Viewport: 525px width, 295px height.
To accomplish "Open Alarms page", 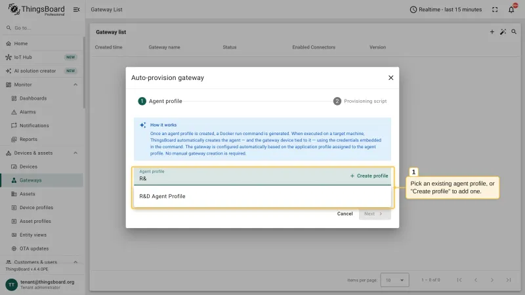I will 41,112.
